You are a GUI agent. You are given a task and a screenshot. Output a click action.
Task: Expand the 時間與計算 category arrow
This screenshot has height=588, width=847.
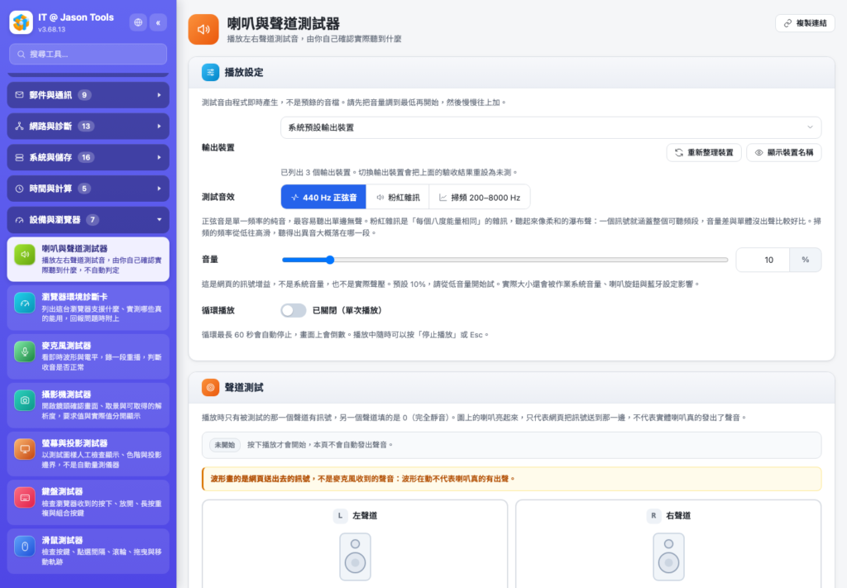(x=160, y=189)
